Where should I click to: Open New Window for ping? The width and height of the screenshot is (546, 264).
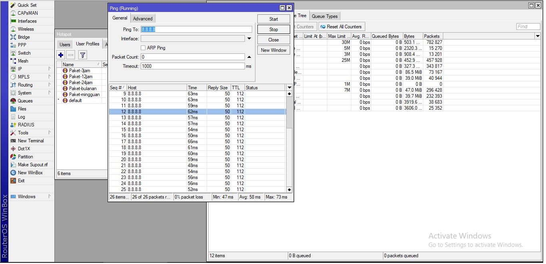point(273,50)
